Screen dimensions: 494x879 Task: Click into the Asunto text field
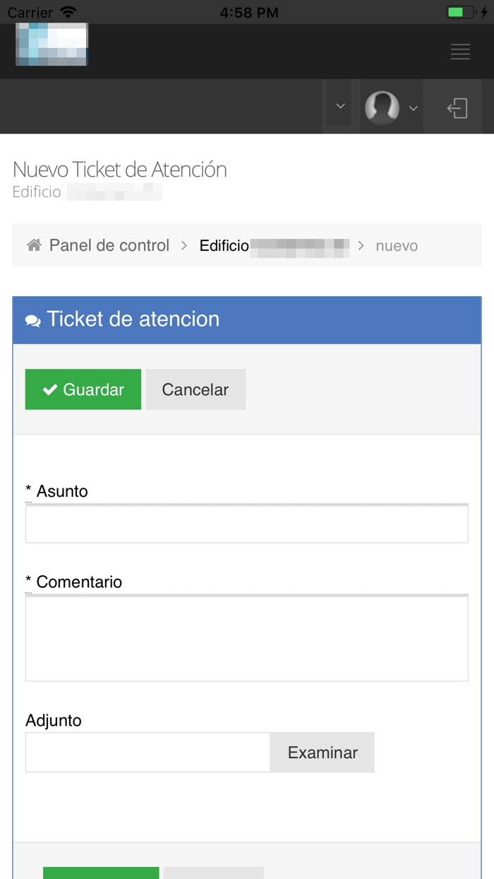247,523
